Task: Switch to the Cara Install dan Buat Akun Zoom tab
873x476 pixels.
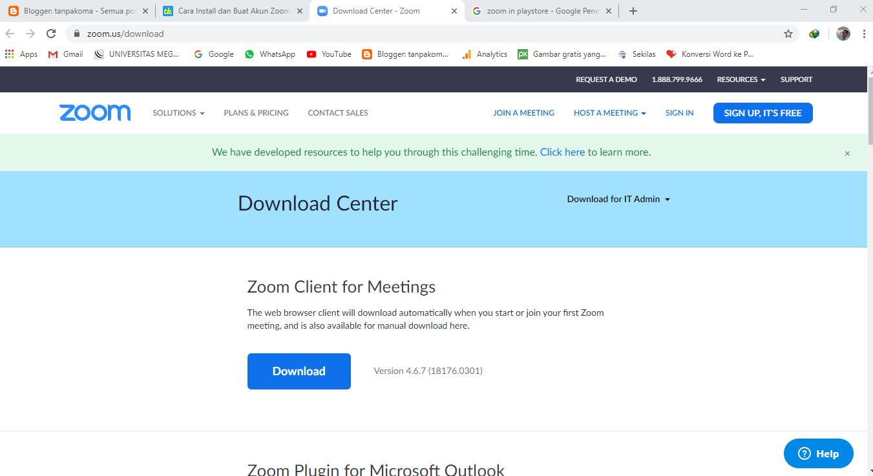Action: coord(231,11)
